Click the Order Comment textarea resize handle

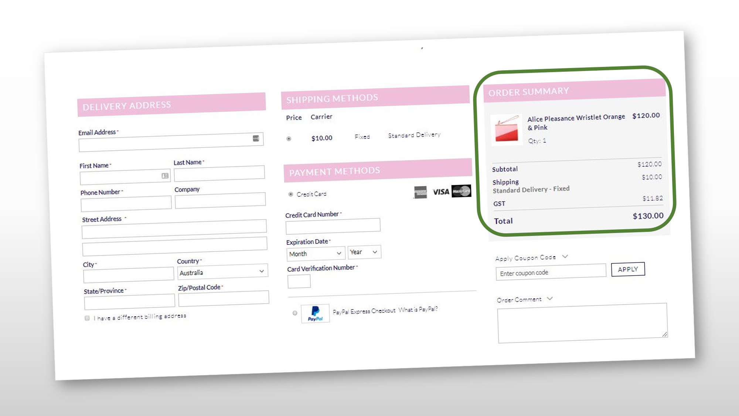(x=664, y=334)
